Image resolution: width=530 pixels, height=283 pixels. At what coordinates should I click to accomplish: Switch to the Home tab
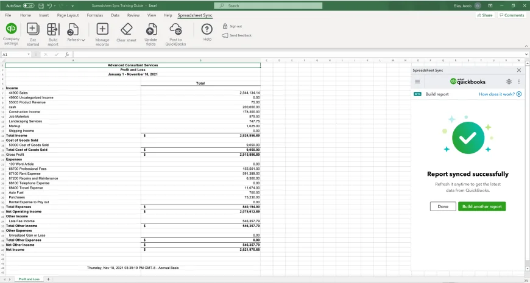click(26, 15)
